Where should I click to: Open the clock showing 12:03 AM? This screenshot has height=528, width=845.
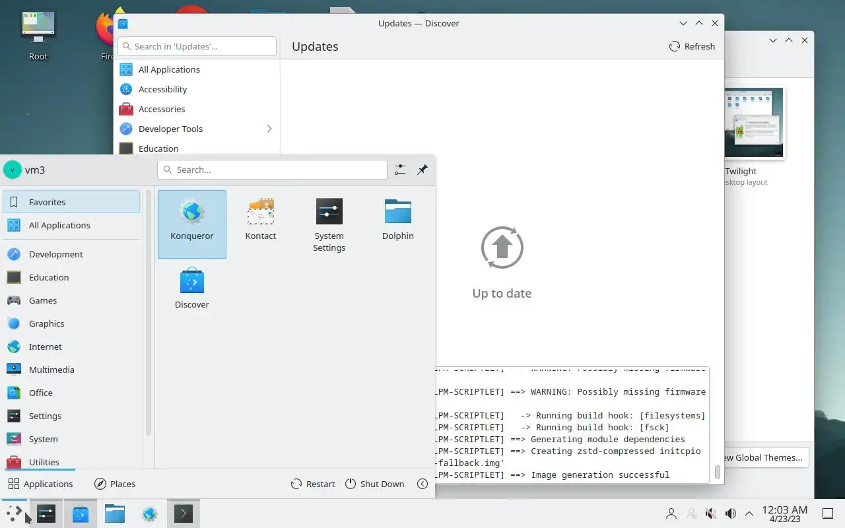click(x=784, y=513)
